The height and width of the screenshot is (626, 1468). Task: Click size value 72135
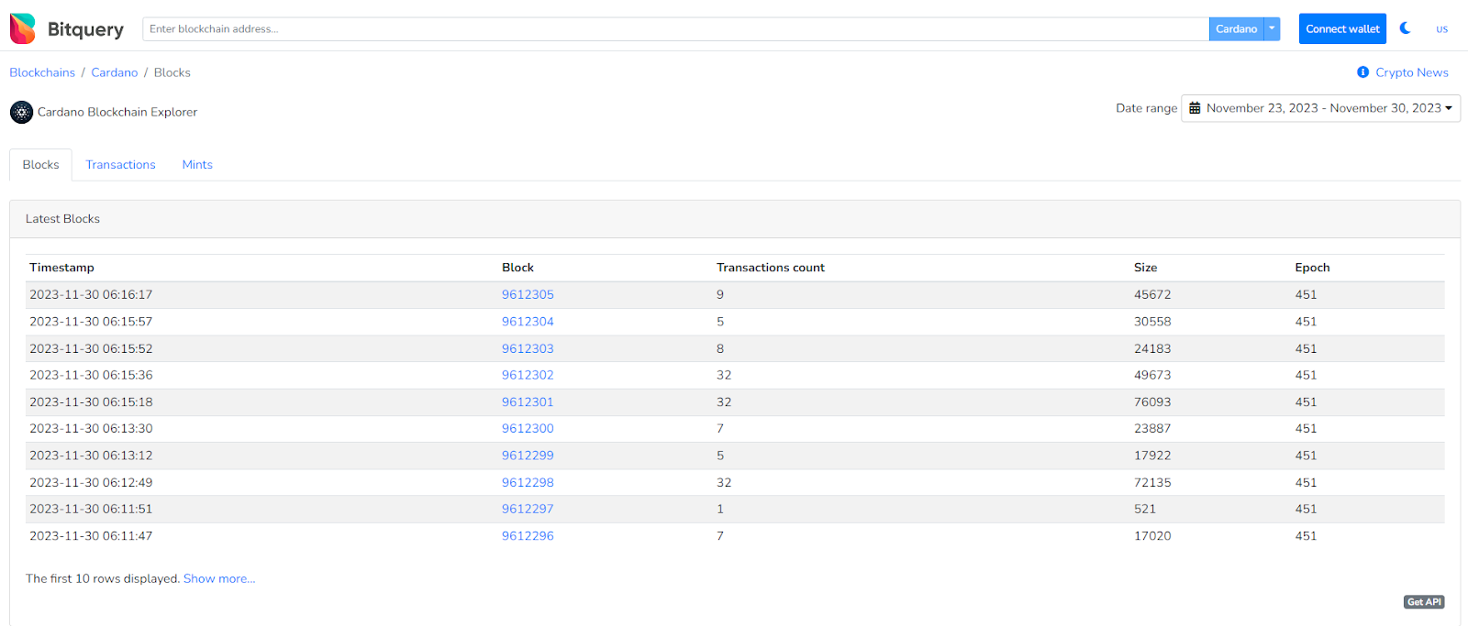1152,482
